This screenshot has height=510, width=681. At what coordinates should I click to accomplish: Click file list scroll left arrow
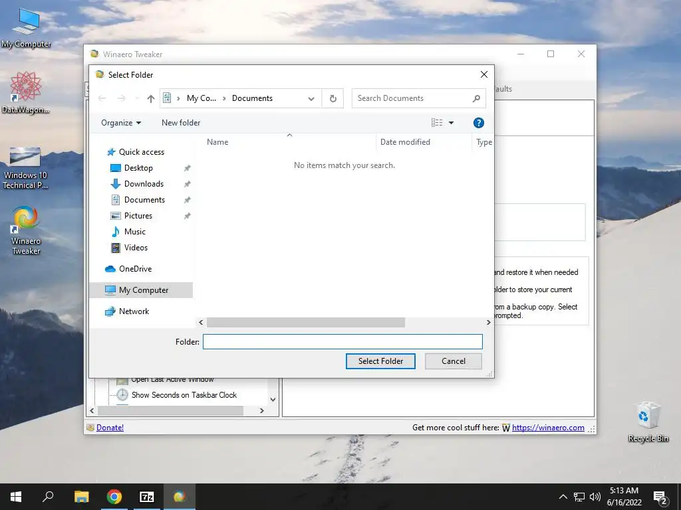point(201,322)
